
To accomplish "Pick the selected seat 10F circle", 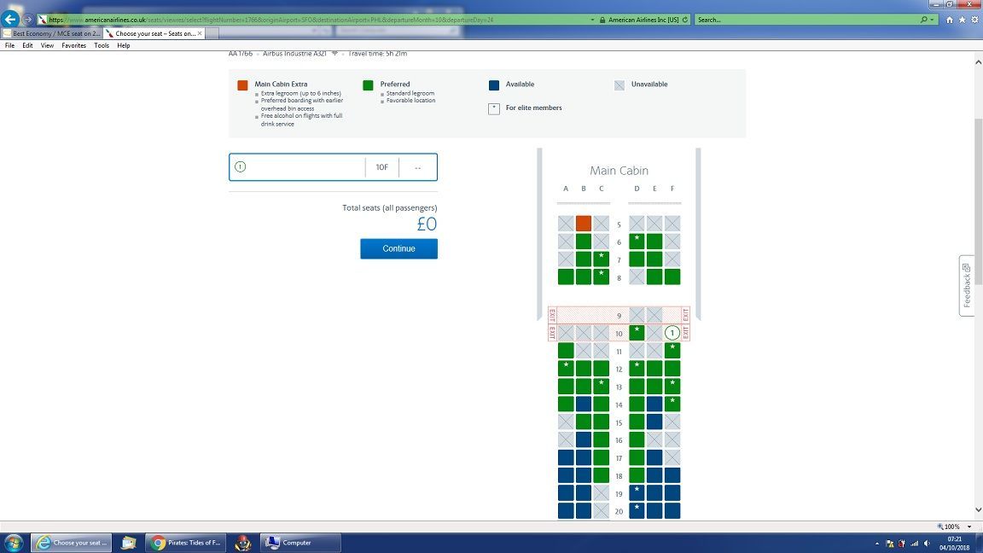I will 672,333.
